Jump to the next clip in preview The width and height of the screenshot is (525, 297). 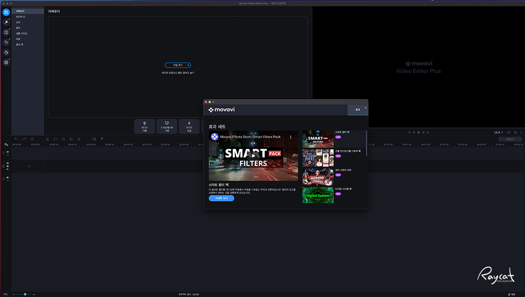(x=428, y=132)
